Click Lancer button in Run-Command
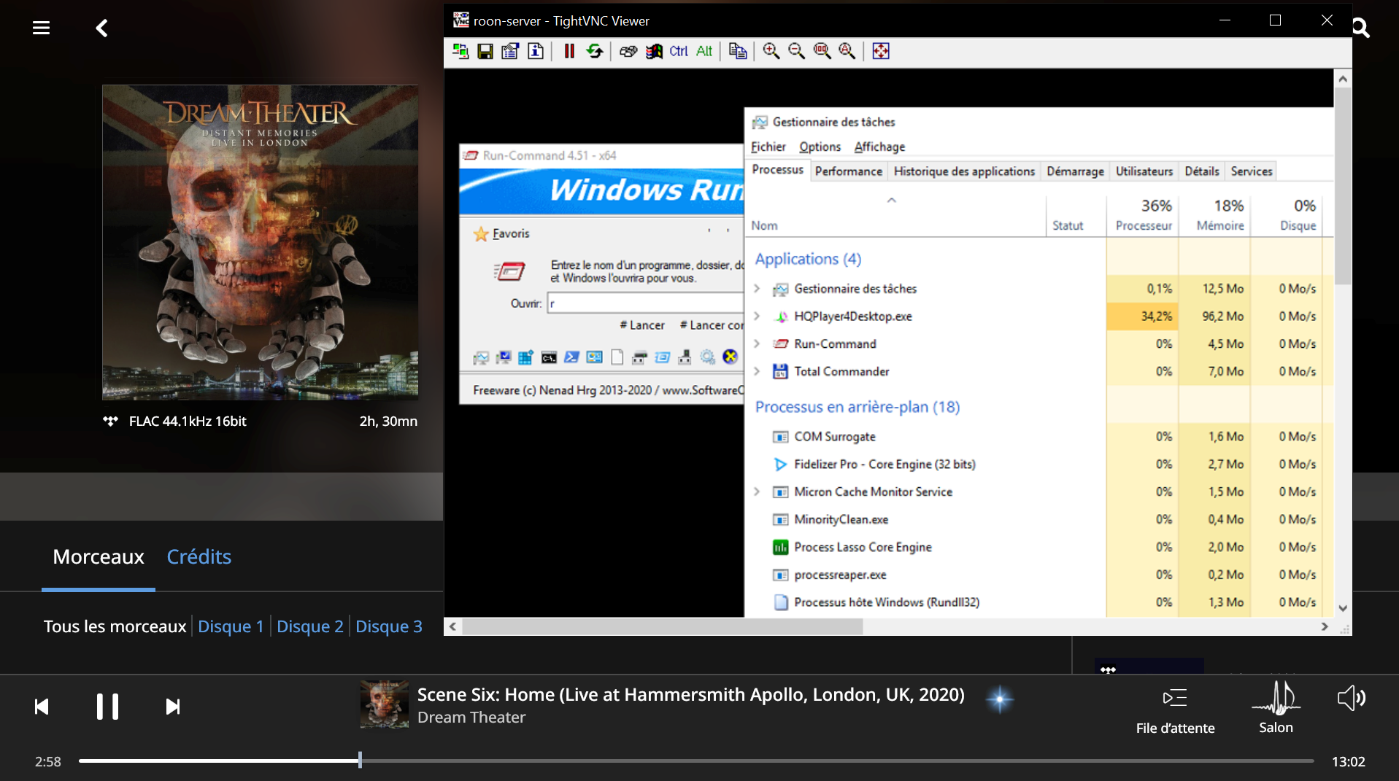Image resolution: width=1399 pixels, height=781 pixels. (x=642, y=325)
